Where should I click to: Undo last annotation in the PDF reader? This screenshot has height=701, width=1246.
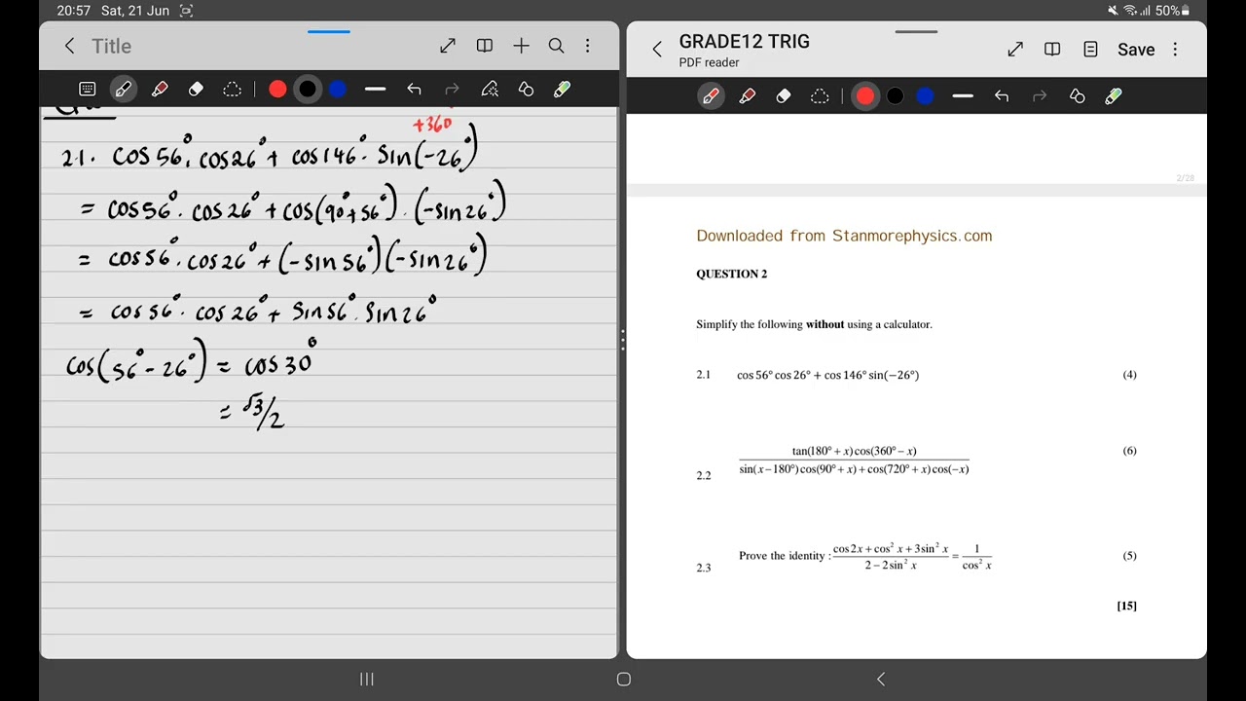pyautogui.click(x=1002, y=95)
